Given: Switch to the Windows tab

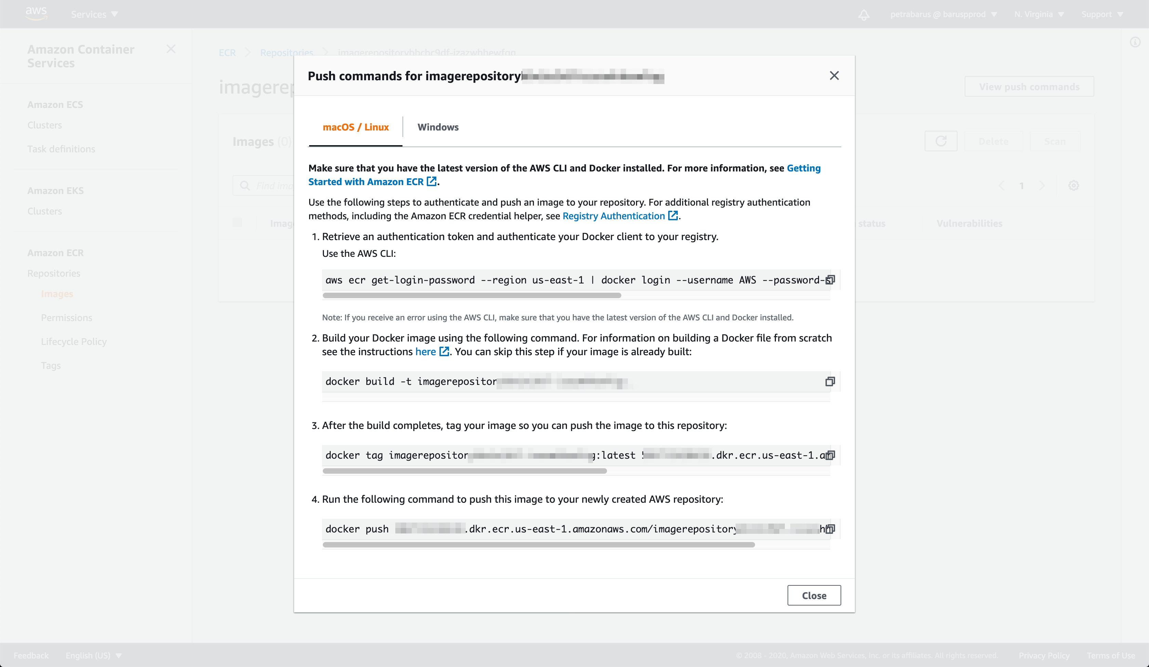Looking at the screenshot, I should pyautogui.click(x=437, y=127).
